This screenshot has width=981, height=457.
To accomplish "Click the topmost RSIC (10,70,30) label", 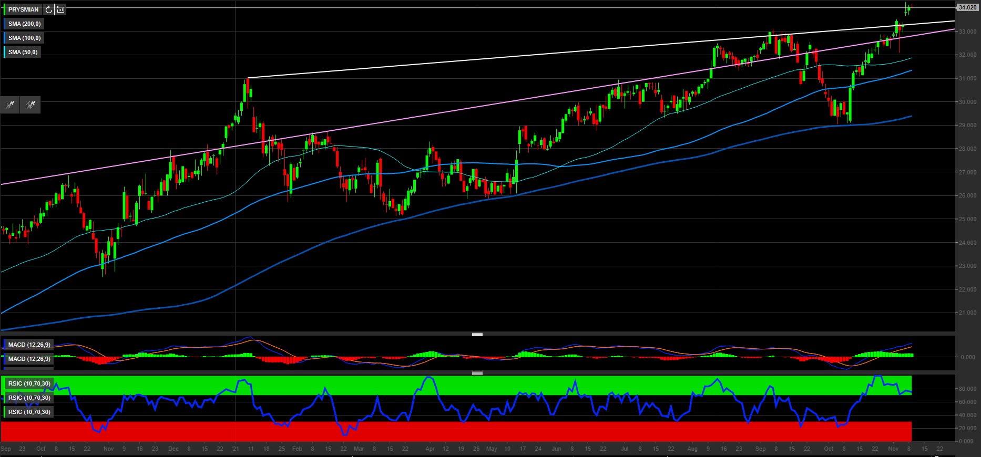I will coord(29,383).
